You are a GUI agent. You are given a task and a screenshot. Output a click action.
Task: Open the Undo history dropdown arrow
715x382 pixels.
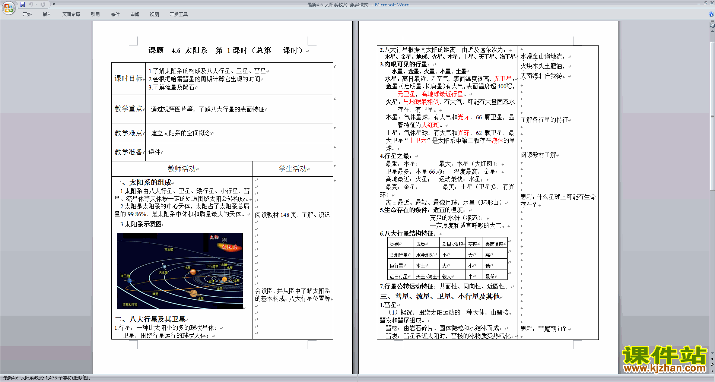click(36, 4)
